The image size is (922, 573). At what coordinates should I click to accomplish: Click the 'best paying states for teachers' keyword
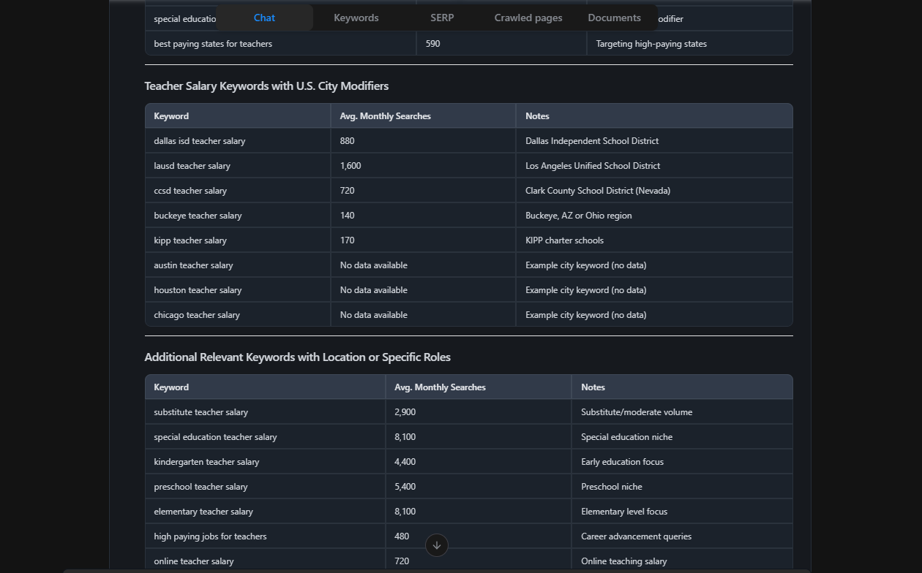[213, 43]
